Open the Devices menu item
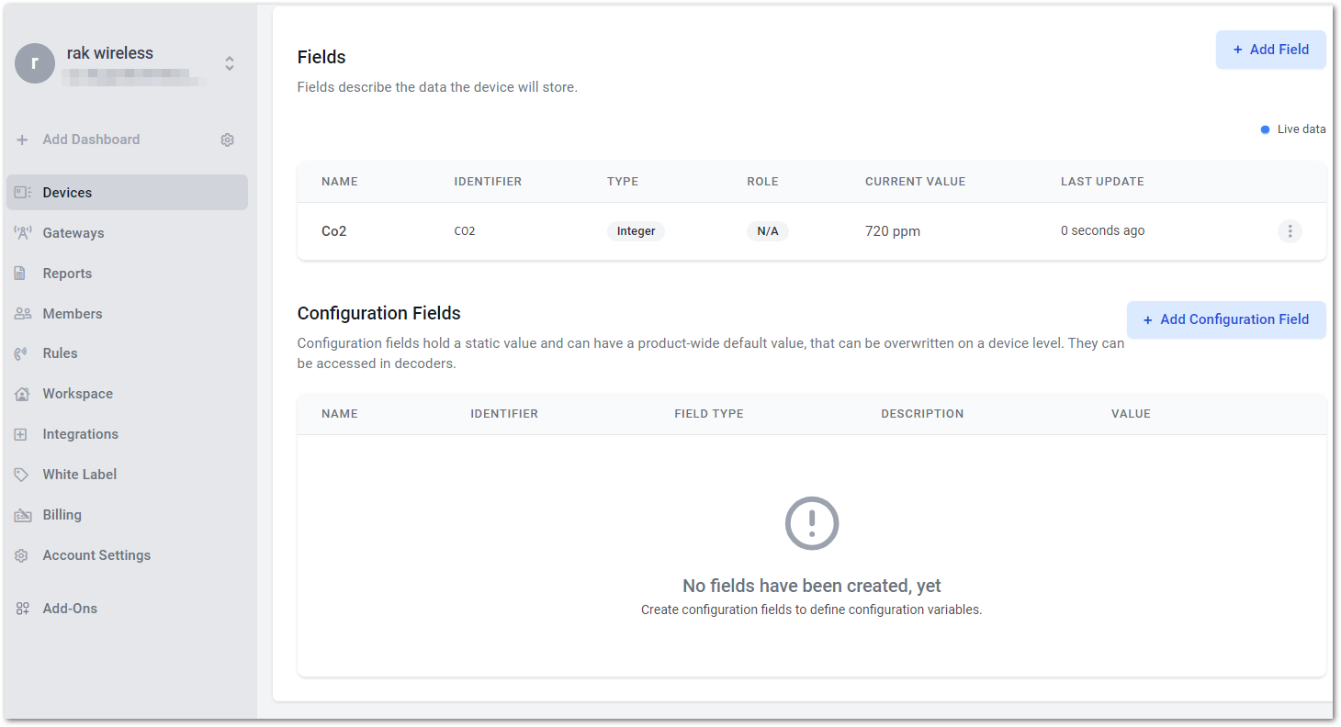This screenshot has width=1341, height=727. 128,193
